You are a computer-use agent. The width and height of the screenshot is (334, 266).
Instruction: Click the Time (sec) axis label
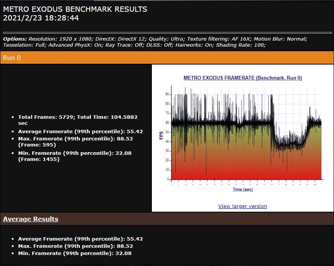[x=242, y=191]
